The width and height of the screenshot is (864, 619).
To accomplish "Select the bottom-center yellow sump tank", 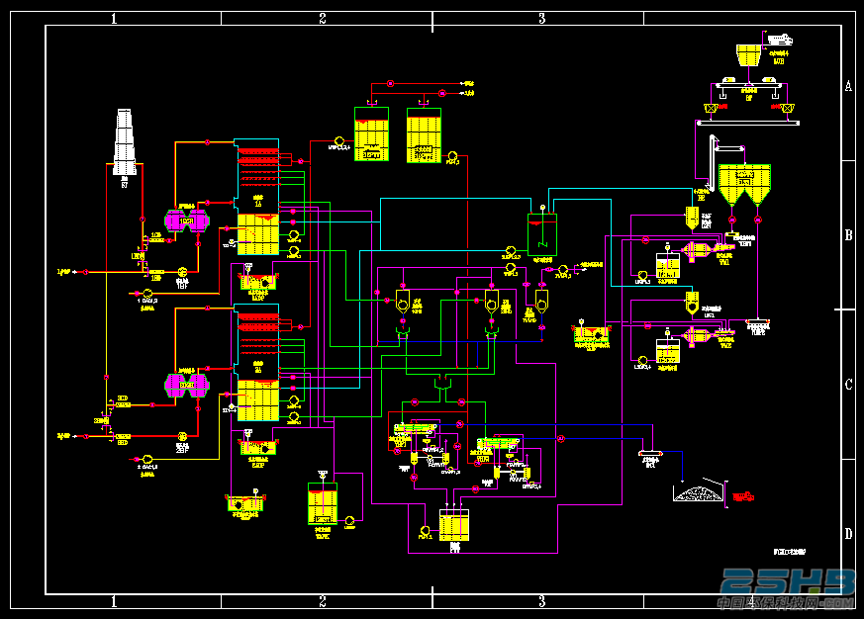I will coord(454,525).
